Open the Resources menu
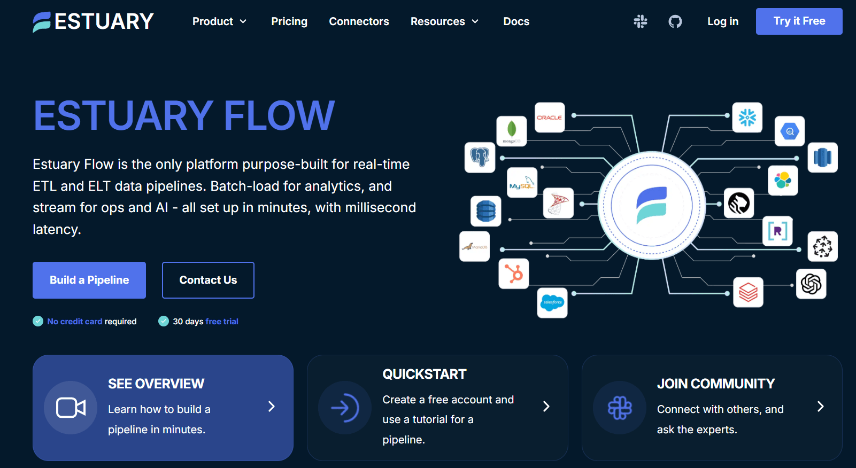The image size is (856, 468). coord(445,21)
